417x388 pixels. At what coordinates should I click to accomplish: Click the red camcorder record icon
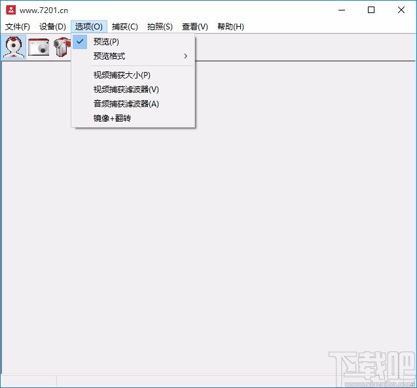coord(62,47)
